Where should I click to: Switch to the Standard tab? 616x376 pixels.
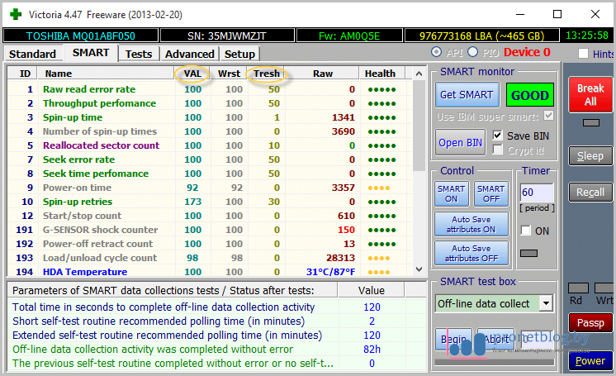click(32, 54)
